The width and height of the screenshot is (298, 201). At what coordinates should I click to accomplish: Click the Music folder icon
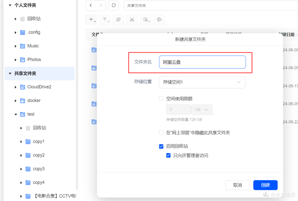coord(22,46)
